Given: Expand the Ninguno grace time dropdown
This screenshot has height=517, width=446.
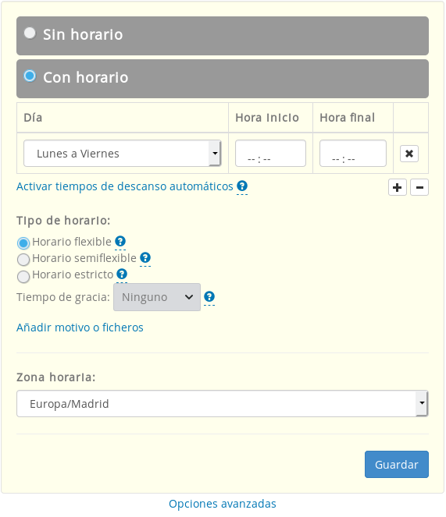Looking at the screenshot, I should click(x=157, y=297).
